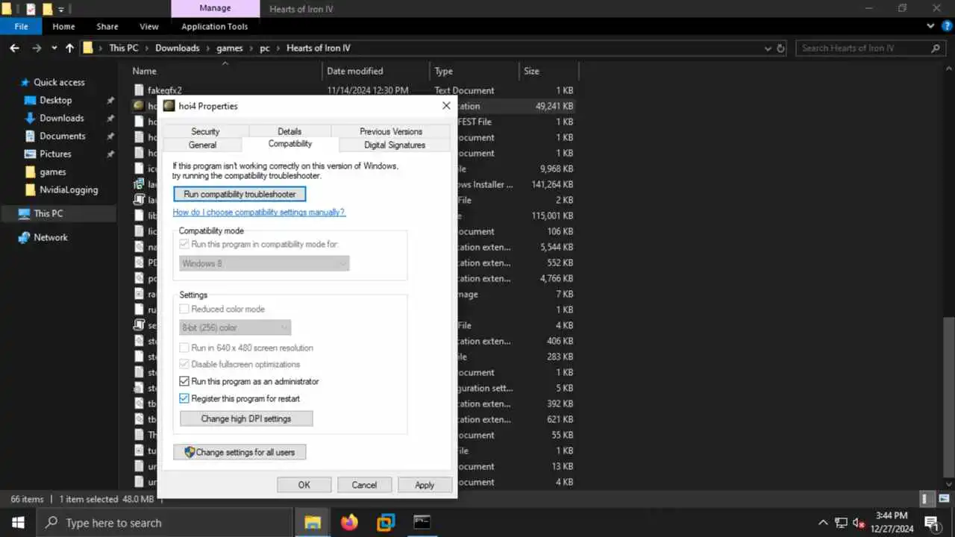This screenshot has width=955, height=537.
Task: Click Cancel in hoi4 Properties
Action: [x=364, y=485]
